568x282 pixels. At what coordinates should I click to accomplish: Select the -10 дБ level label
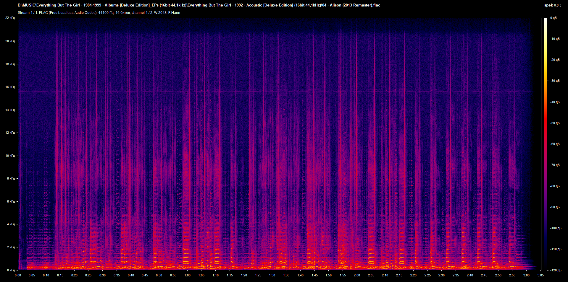click(555, 39)
